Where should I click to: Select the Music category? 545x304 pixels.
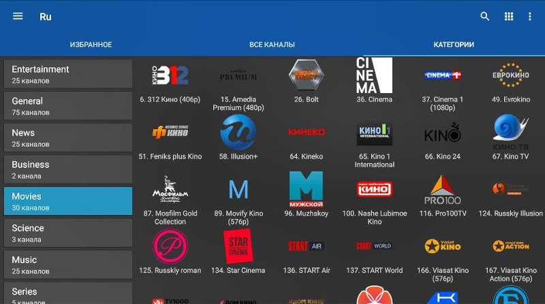coord(68,265)
